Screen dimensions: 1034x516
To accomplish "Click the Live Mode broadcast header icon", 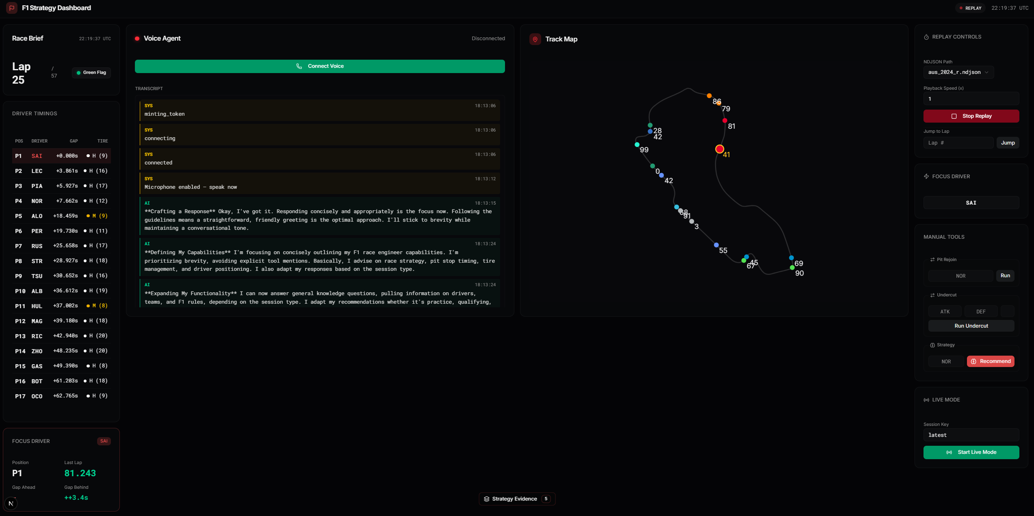I will (926, 400).
